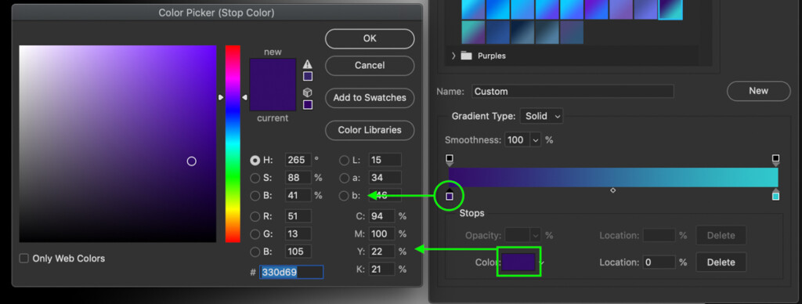Open the stop Color swatch in Stops
Viewport: 802px width, 304px height.
pyautogui.click(x=518, y=262)
